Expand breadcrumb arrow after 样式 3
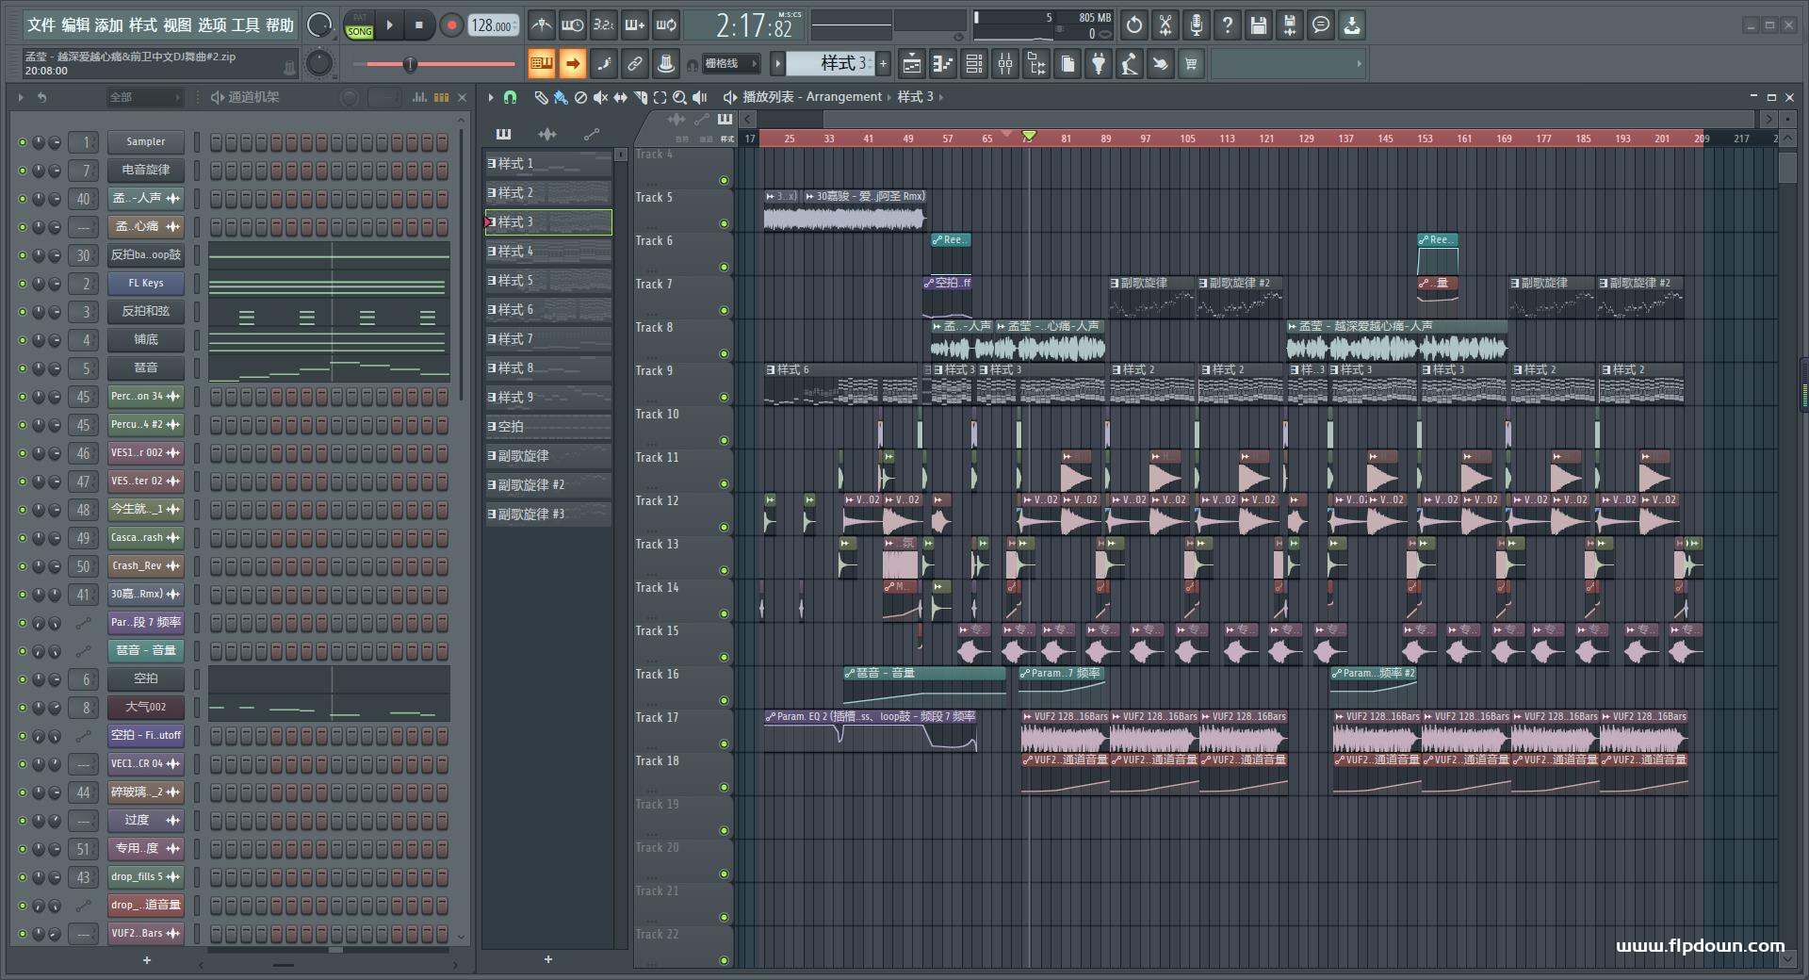The height and width of the screenshot is (980, 1809). 940,97
